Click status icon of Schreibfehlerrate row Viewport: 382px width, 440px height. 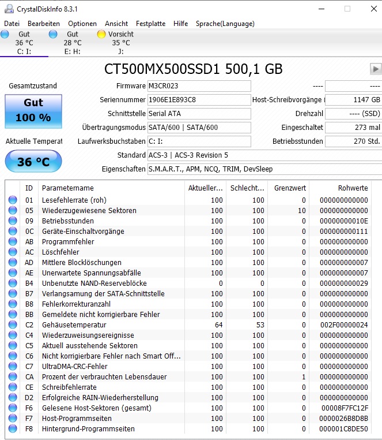(13, 387)
